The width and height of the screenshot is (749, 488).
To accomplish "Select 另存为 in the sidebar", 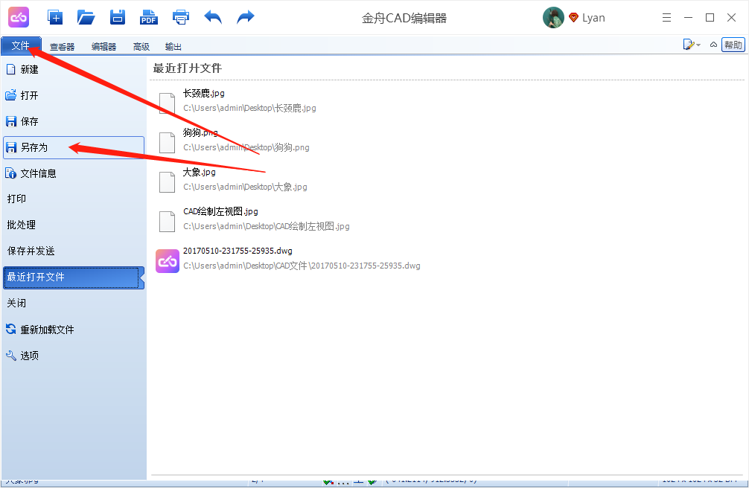I will tap(34, 147).
